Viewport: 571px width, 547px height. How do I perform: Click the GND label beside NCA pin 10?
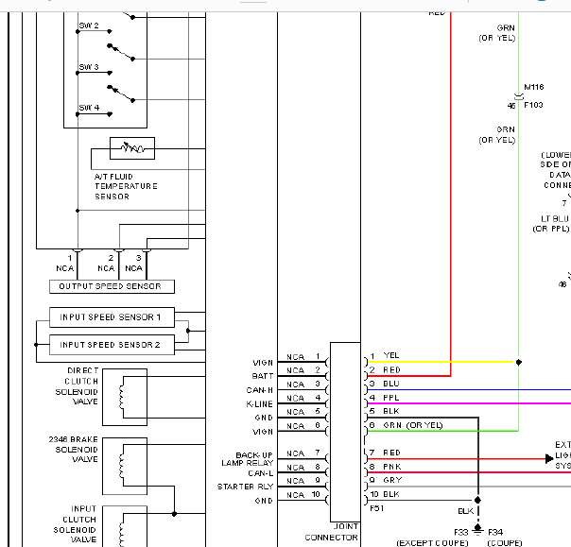click(x=264, y=501)
